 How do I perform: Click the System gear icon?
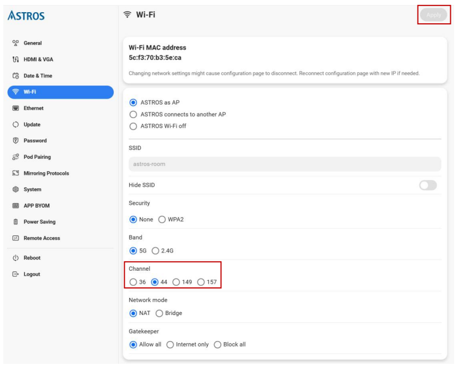[x=16, y=189]
